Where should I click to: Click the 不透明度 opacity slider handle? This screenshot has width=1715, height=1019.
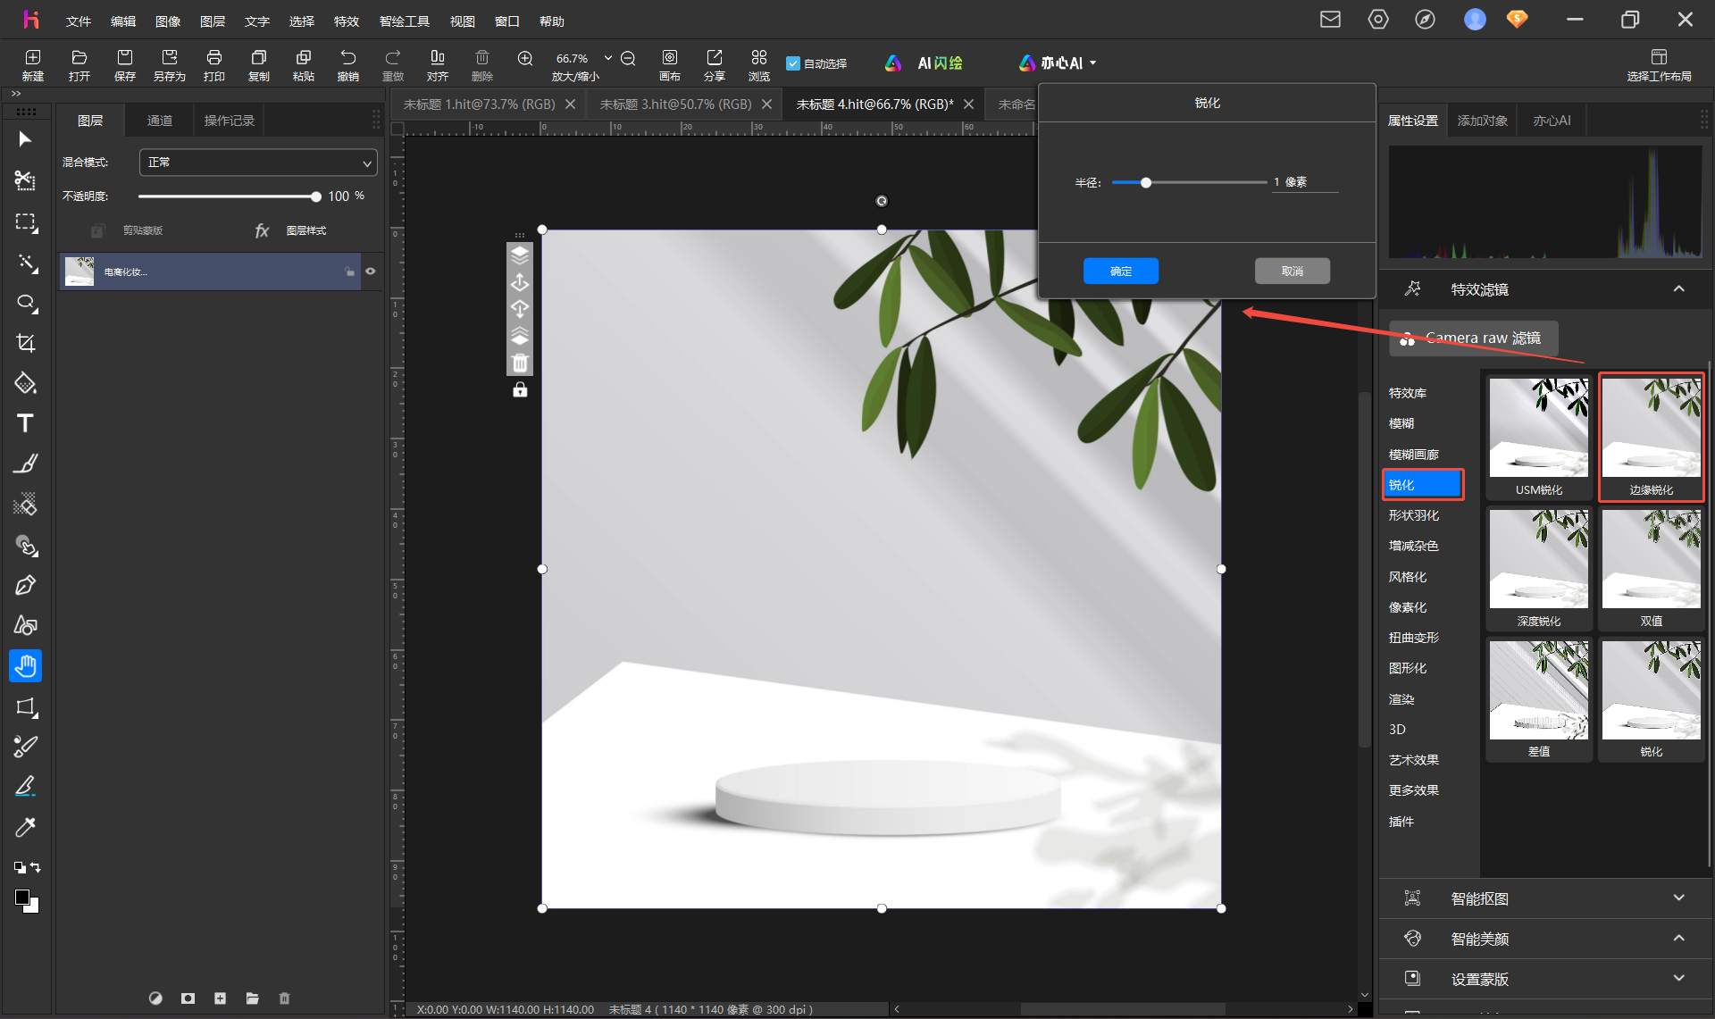tap(315, 196)
